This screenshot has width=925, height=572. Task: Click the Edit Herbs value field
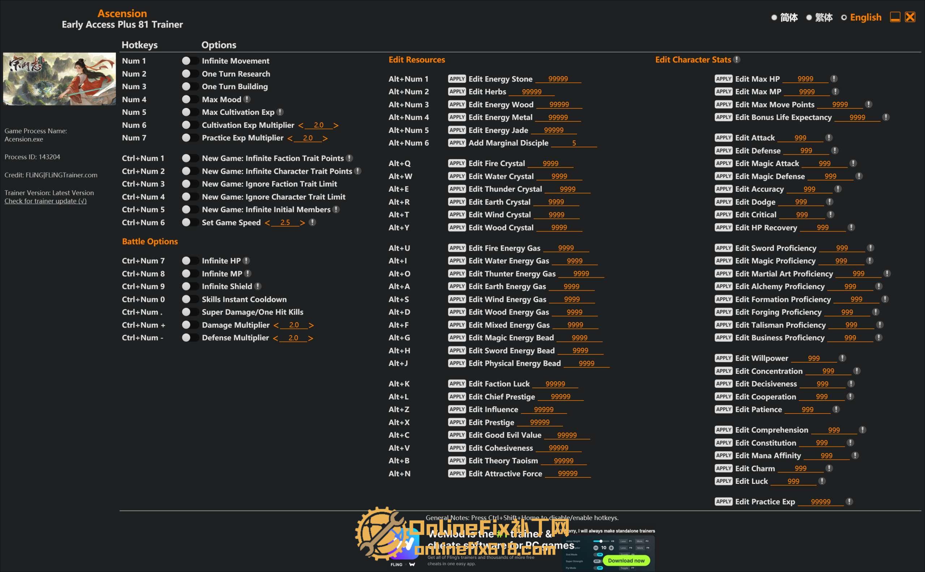(532, 92)
